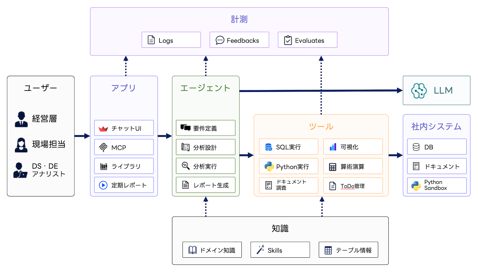Image resolution: width=478 pixels, height=272 pixels.
Task: Click the ツール heading
Action: point(321,127)
